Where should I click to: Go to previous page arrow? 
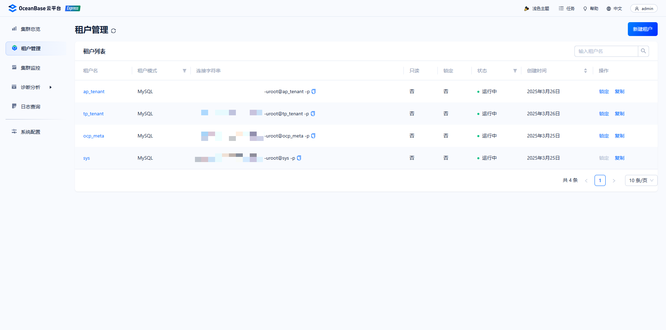(x=586, y=180)
